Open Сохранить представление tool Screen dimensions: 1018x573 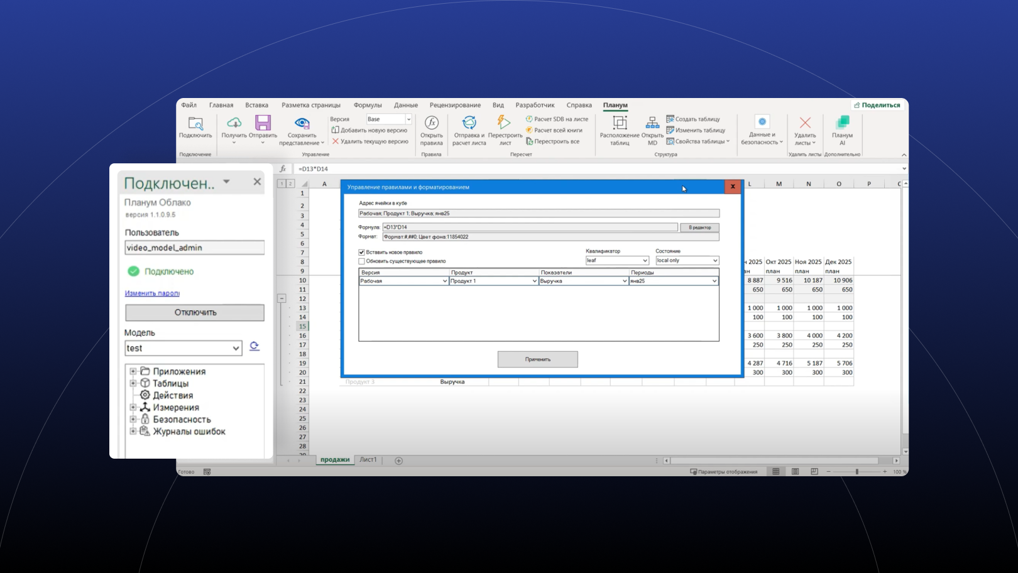(x=302, y=129)
